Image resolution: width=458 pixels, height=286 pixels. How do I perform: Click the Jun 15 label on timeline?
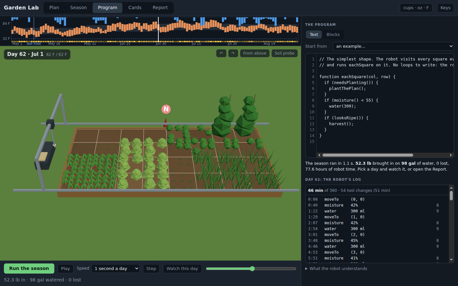pos(125,44)
